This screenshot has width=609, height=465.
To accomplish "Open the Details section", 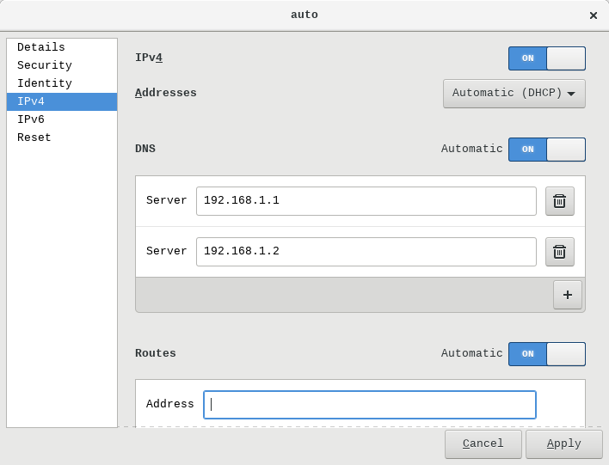I will point(62,47).
